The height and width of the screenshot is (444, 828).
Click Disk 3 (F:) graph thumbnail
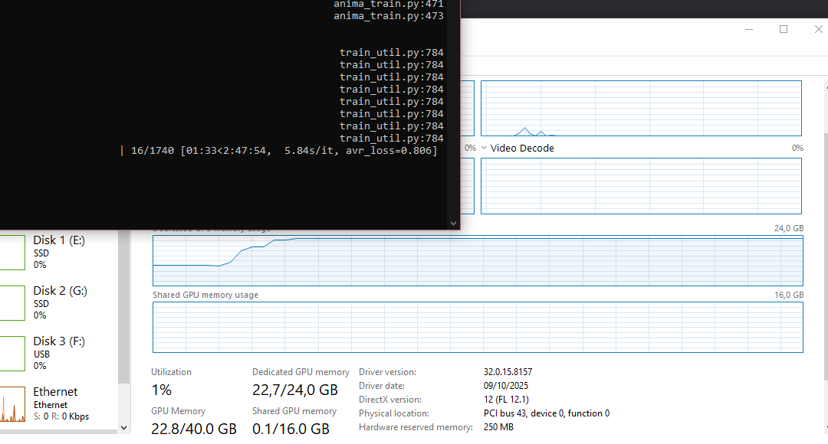[x=12, y=354]
